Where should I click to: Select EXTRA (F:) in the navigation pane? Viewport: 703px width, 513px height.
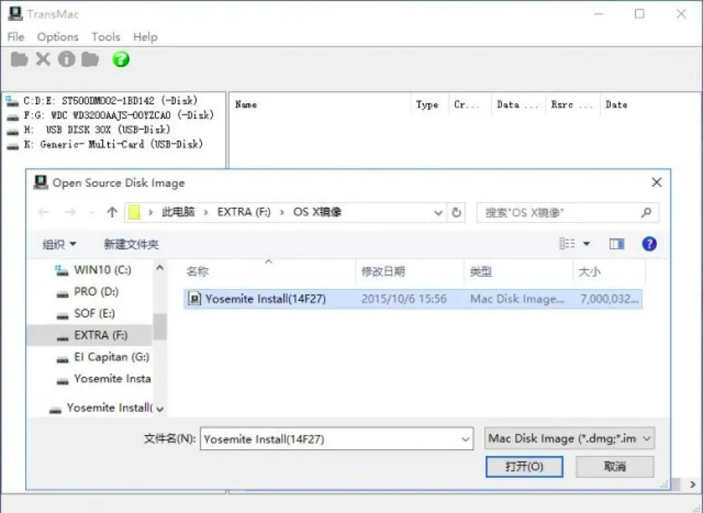tap(90, 335)
